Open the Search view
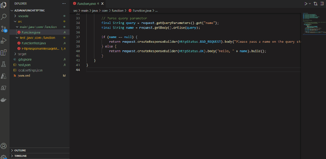326x159 pixels. pyautogui.click(x=4, y=17)
